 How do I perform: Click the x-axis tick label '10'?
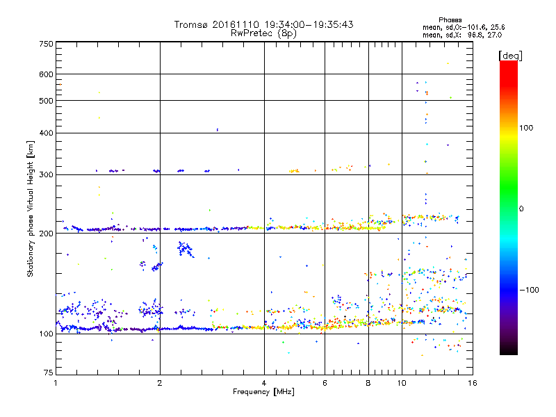pos(402,383)
